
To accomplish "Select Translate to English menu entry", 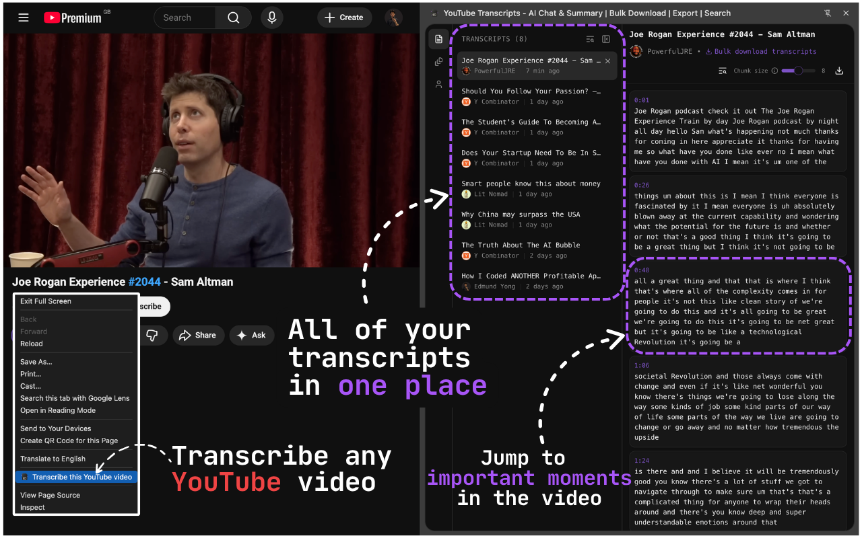I will [53, 459].
